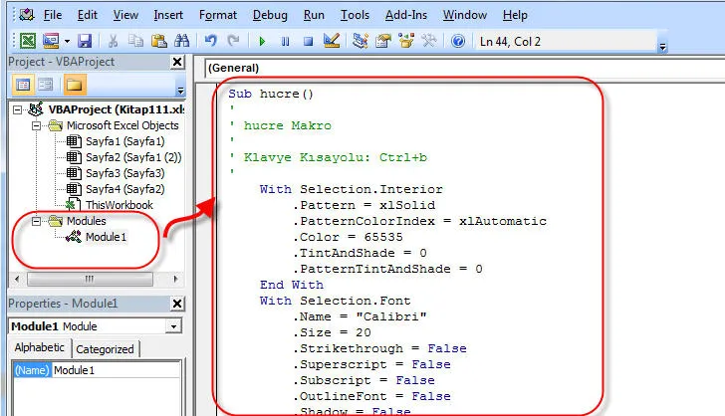Toggle Design Mode icon in the toolbar
The height and width of the screenshot is (416, 725).
(x=333, y=42)
